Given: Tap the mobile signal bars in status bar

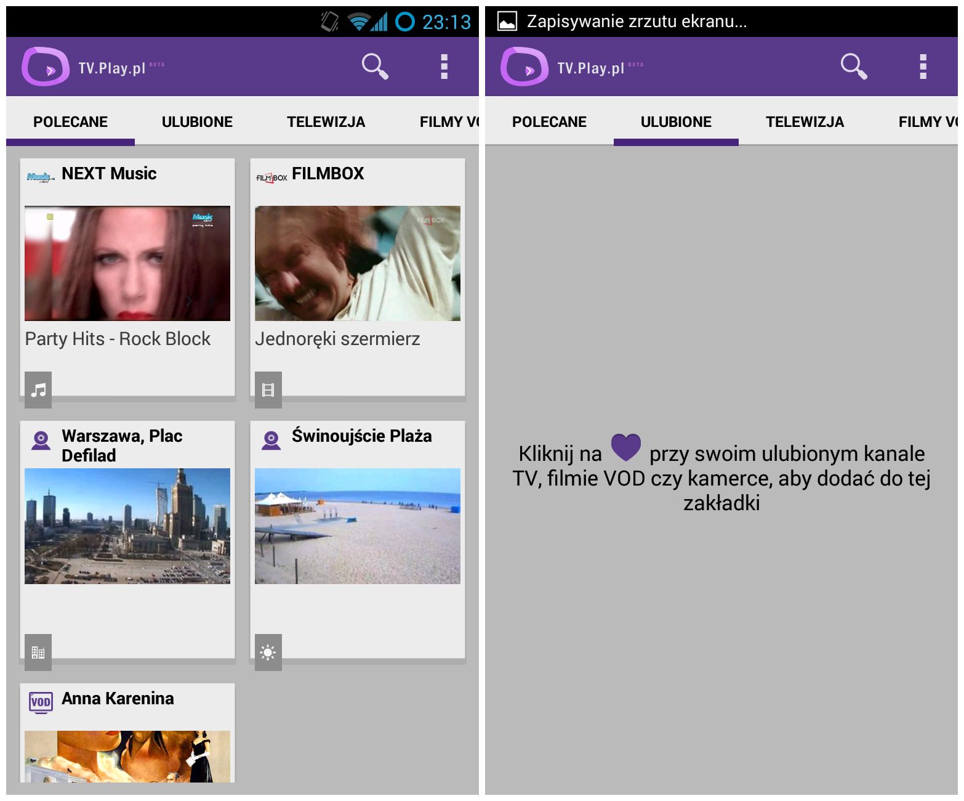Looking at the screenshot, I should pyautogui.click(x=379, y=22).
